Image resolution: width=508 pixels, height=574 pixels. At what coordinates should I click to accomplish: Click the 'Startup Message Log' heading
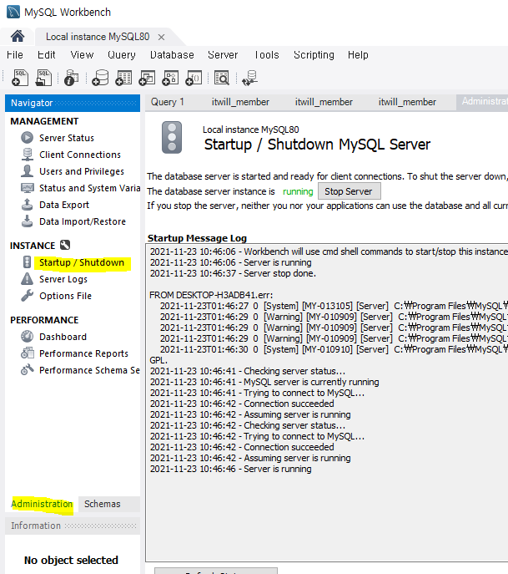point(197,238)
